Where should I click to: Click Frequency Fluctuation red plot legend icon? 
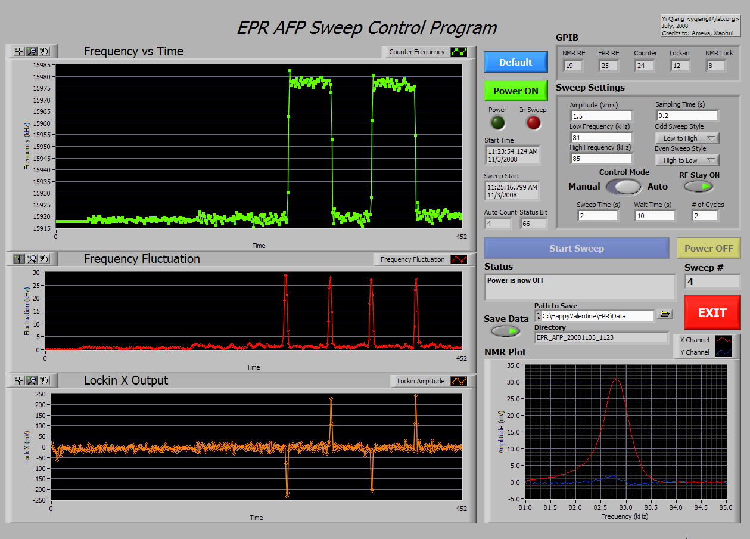tap(459, 259)
